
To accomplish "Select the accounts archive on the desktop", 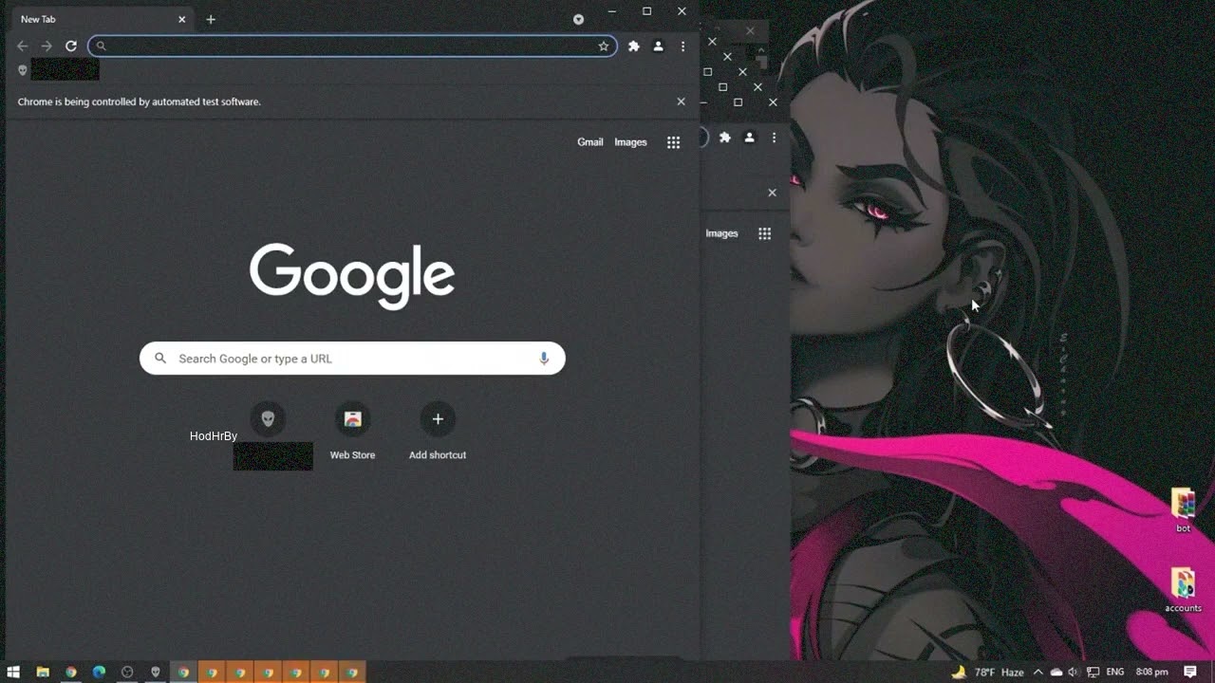I will (1183, 590).
